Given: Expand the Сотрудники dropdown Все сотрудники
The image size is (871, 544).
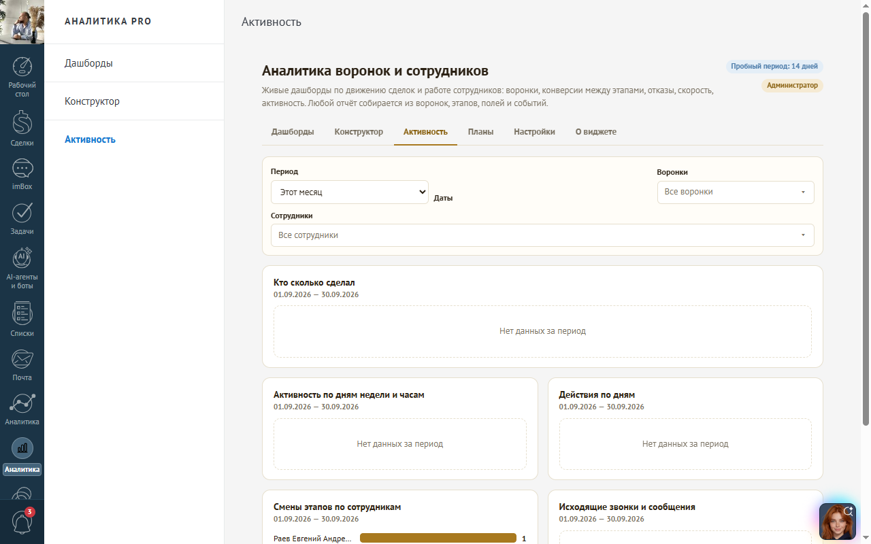Looking at the screenshot, I should [542, 235].
